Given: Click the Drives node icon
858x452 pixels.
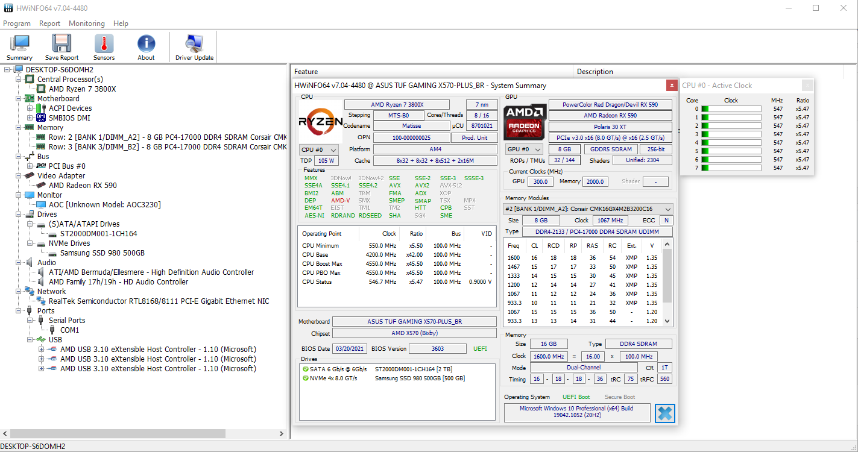Looking at the screenshot, I should click(29, 214).
